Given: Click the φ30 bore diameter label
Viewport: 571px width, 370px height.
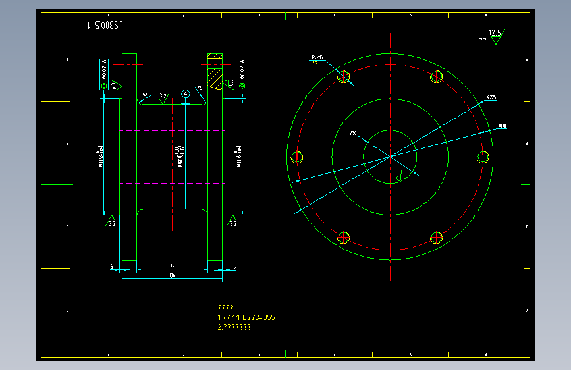Looking at the screenshot, I should click(353, 133).
